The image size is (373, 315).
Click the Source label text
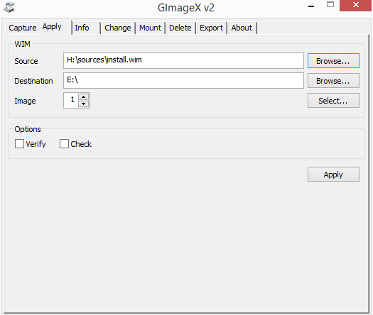point(26,61)
